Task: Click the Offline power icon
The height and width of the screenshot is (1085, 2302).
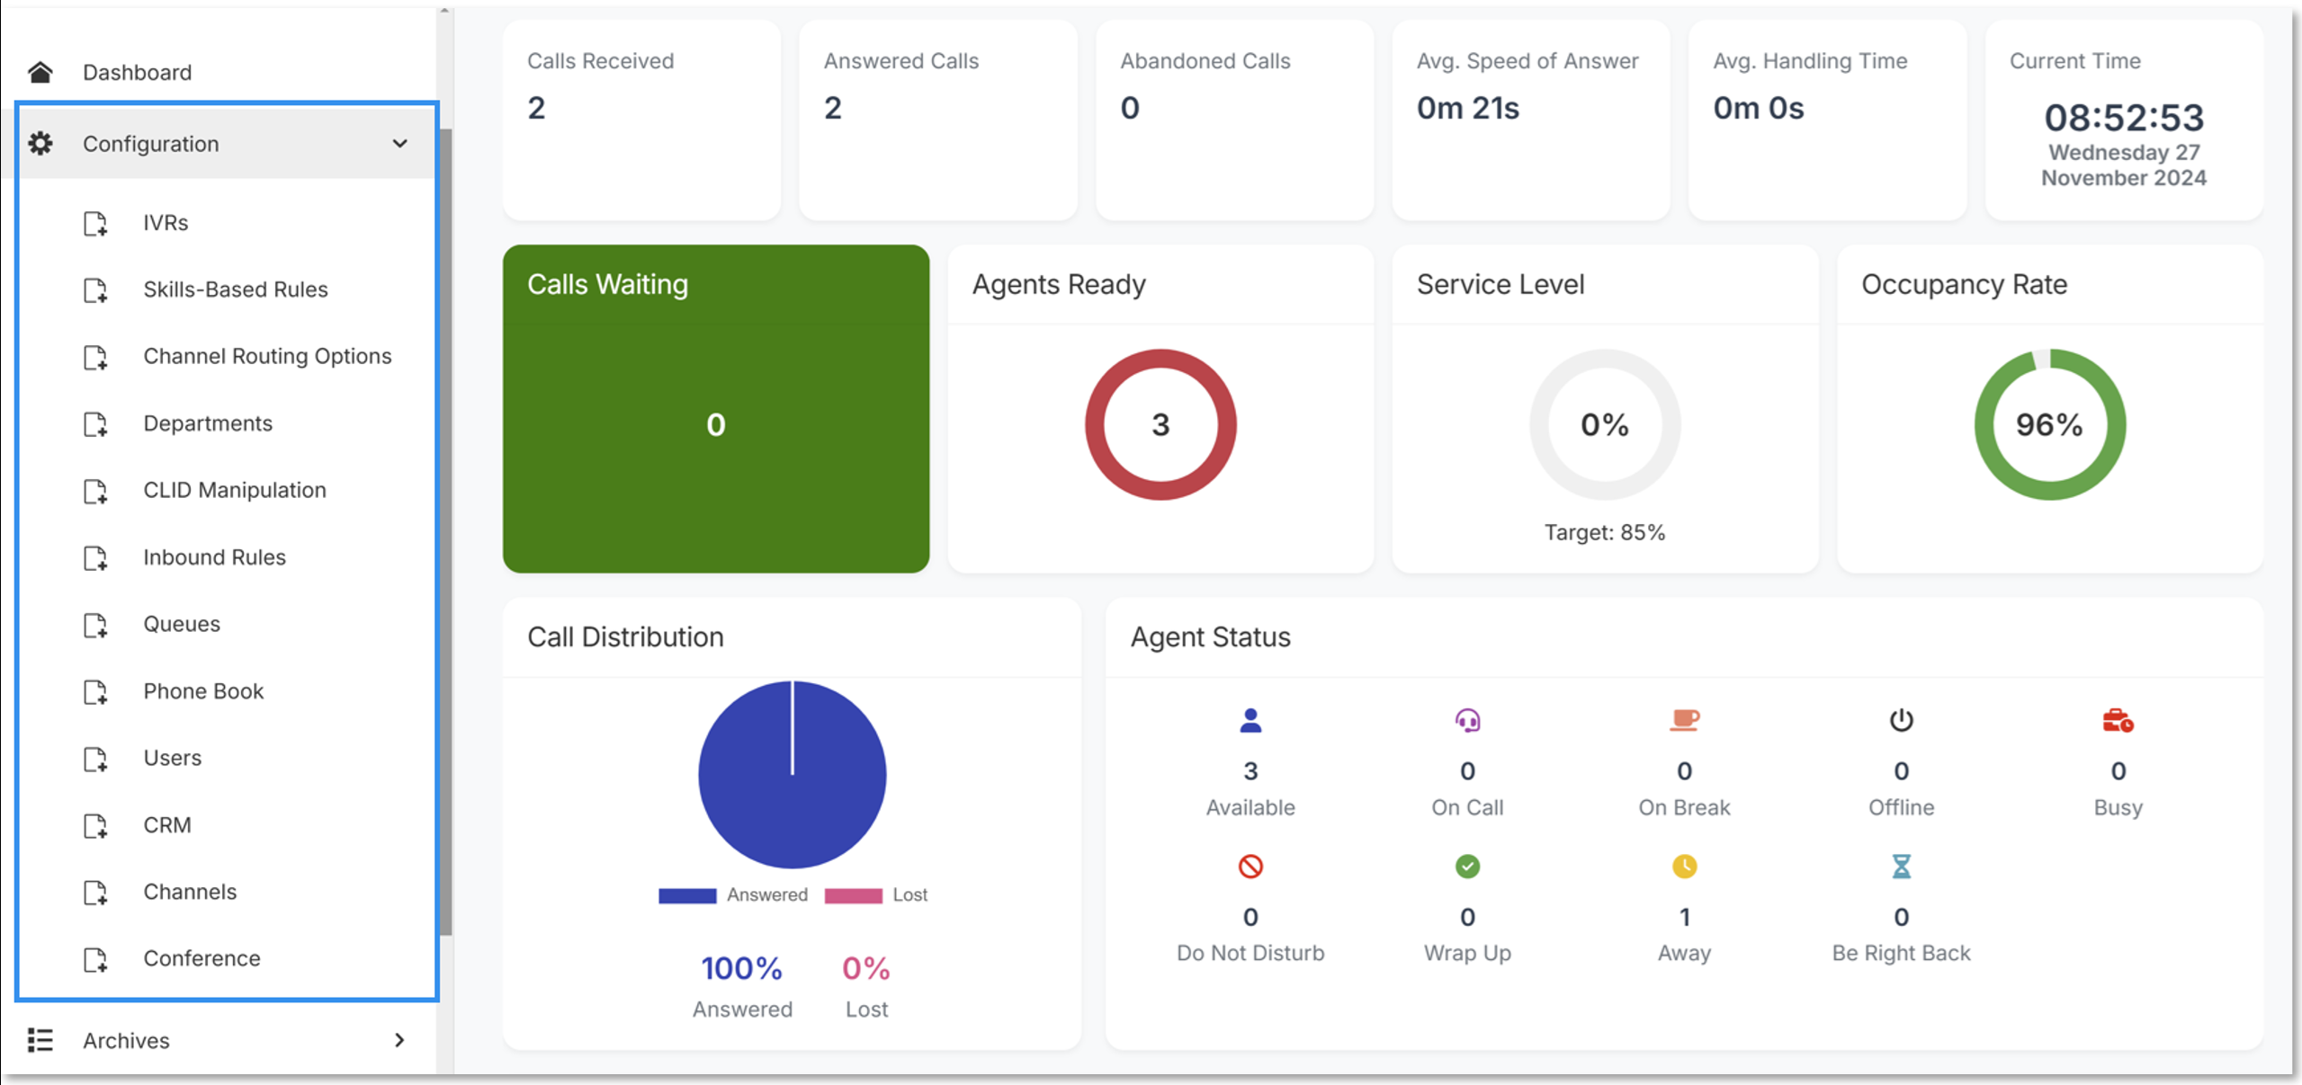Action: pos(1901,720)
